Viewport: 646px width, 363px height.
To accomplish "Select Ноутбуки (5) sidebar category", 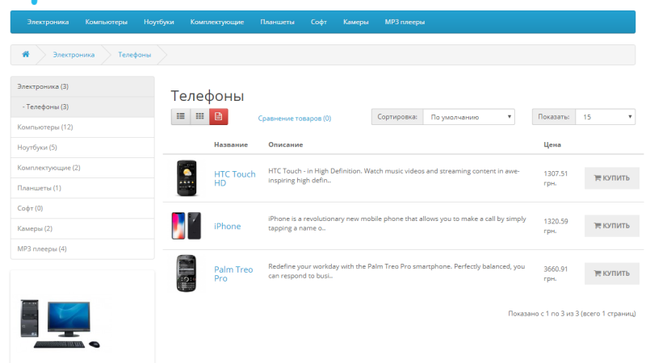I will click(x=82, y=148).
